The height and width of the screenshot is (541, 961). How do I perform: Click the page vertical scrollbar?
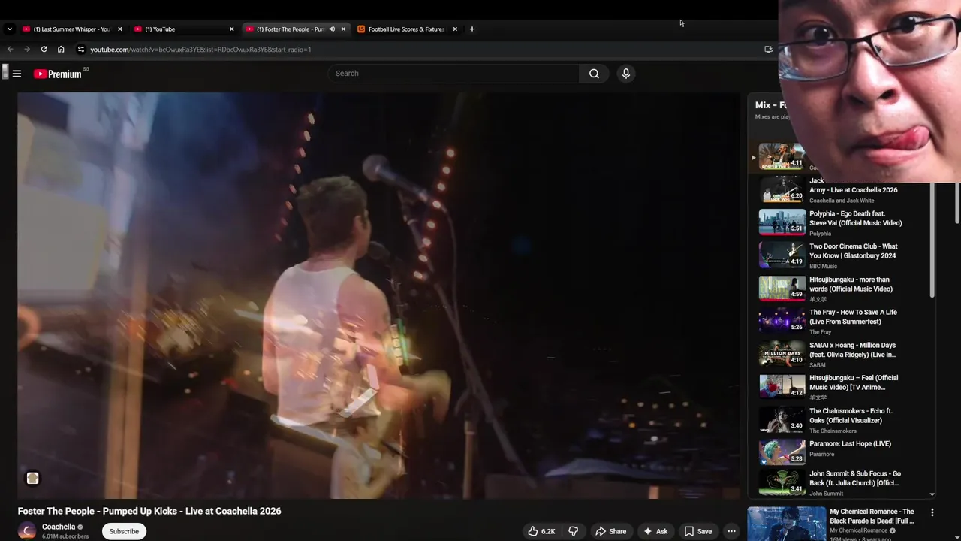[957, 203]
